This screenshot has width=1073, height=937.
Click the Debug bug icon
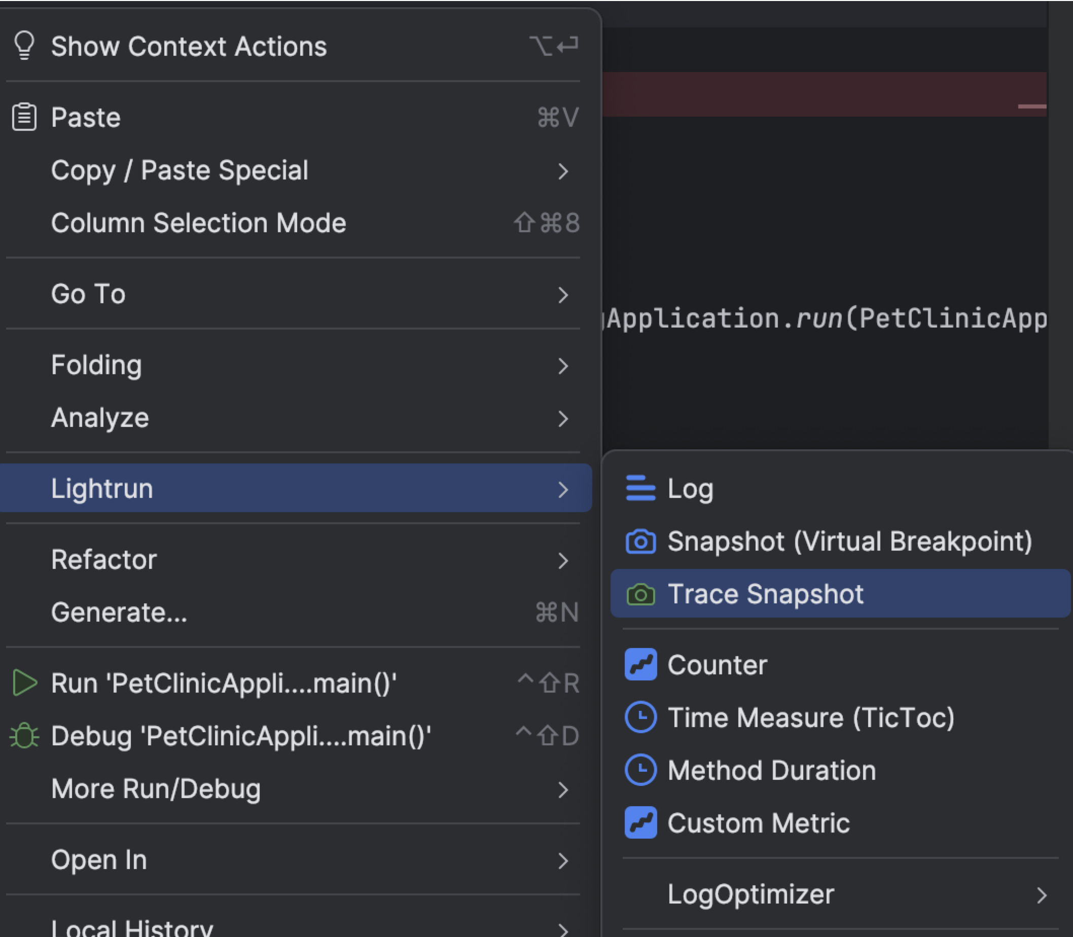(x=24, y=736)
